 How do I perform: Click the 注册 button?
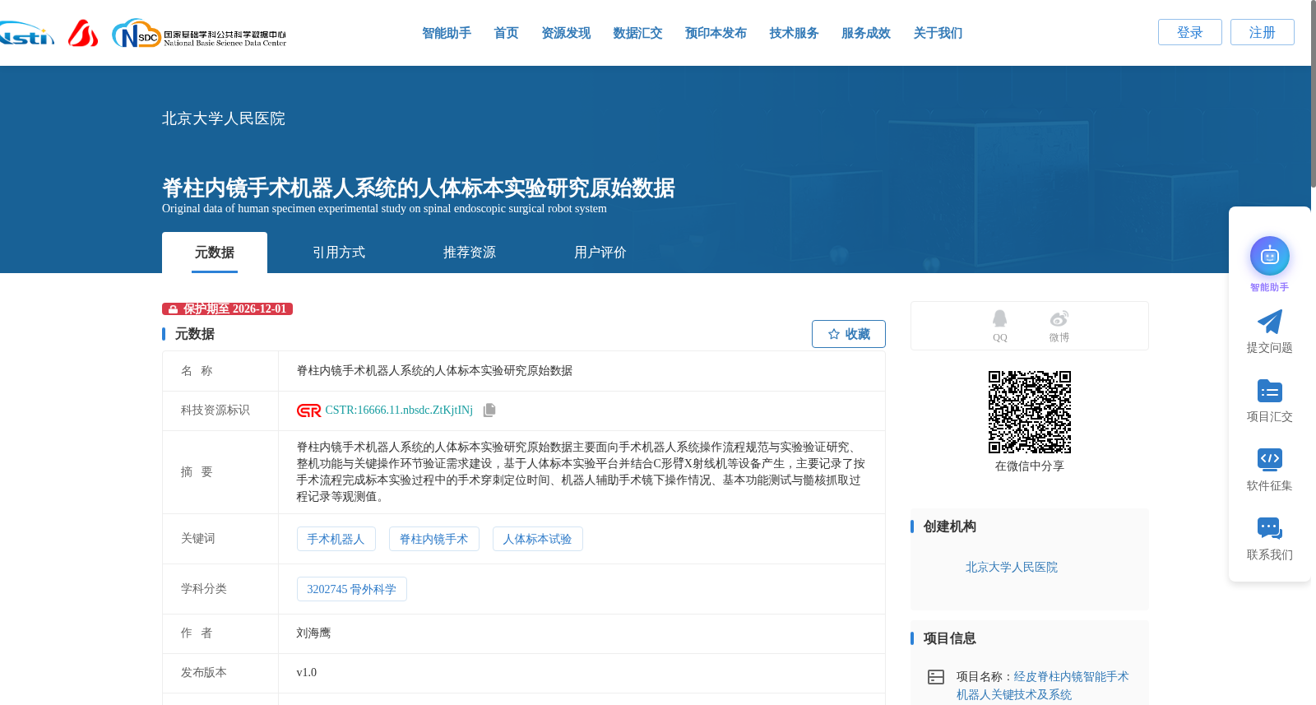point(1263,32)
